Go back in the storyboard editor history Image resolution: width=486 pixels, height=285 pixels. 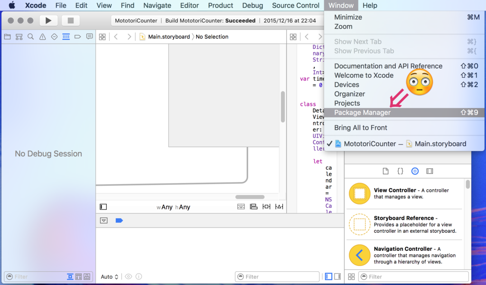point(116,37)
